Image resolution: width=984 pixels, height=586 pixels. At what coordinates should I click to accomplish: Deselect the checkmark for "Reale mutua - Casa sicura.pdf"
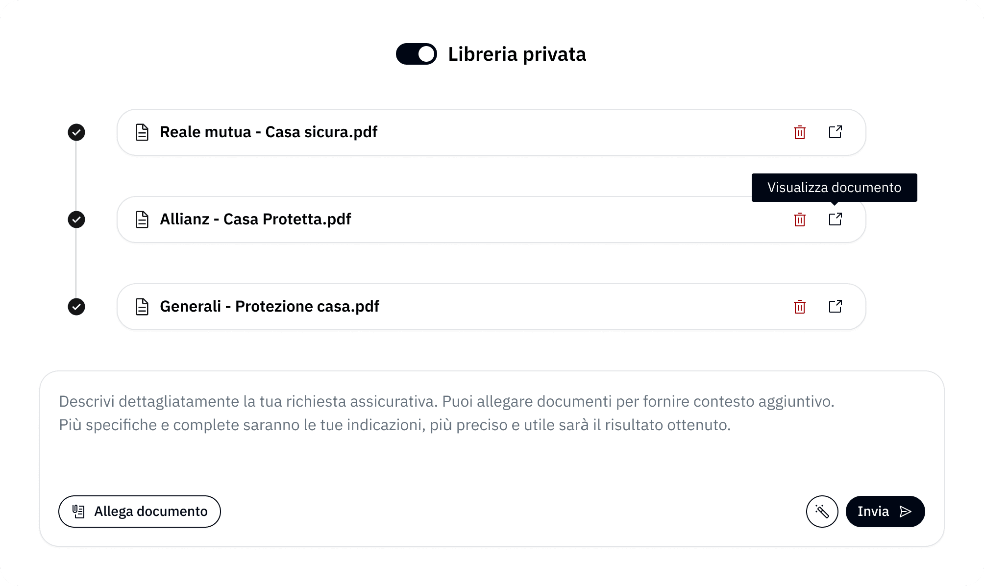tap(76, 132)
